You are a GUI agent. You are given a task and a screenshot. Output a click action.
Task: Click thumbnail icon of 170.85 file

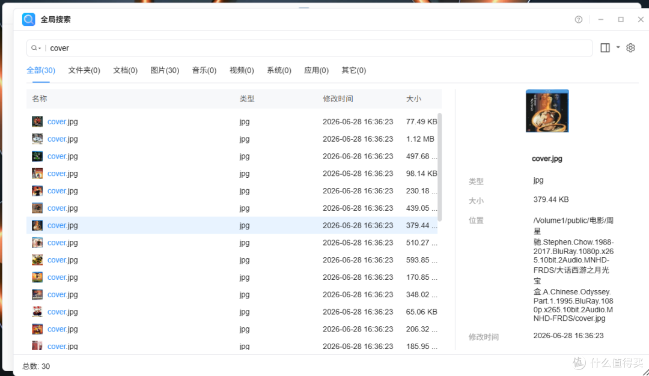click(x=37, y=277)
